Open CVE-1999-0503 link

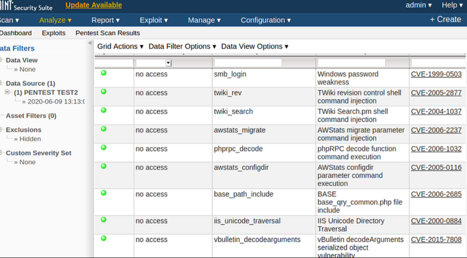click(x=436, y=74)
